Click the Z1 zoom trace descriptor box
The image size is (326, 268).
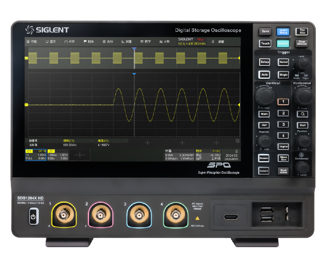coord(58,155)
